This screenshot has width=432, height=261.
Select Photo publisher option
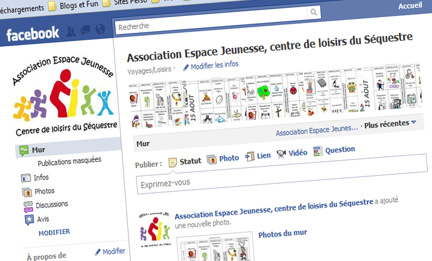click(229, 158)
